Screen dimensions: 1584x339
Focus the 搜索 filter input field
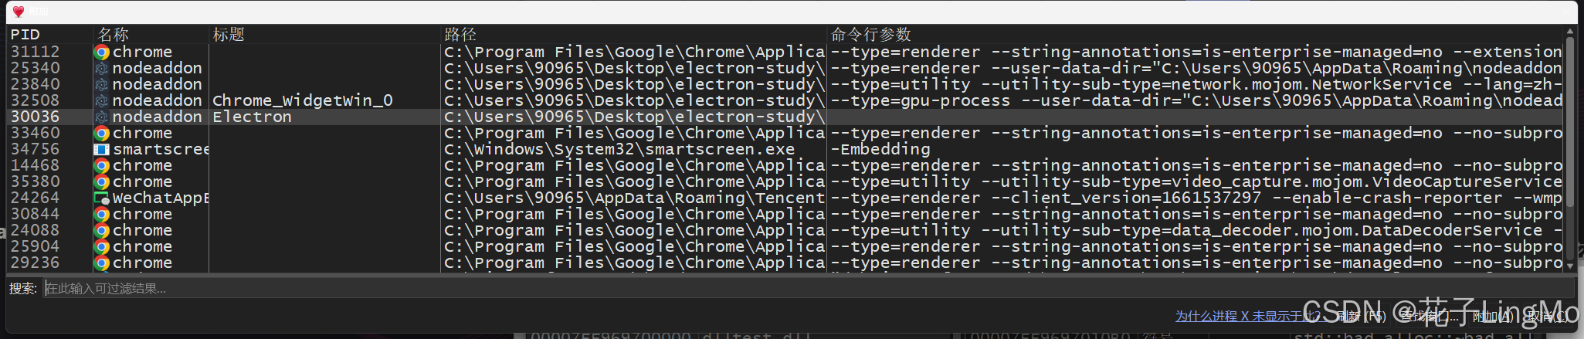coord(809,289)
